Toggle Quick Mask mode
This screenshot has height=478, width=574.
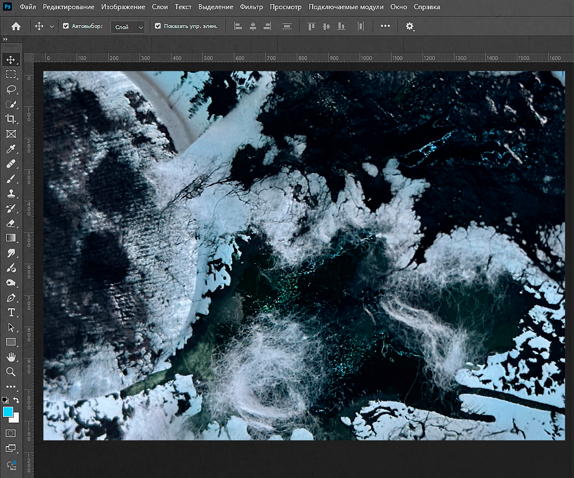coord(11,433)
